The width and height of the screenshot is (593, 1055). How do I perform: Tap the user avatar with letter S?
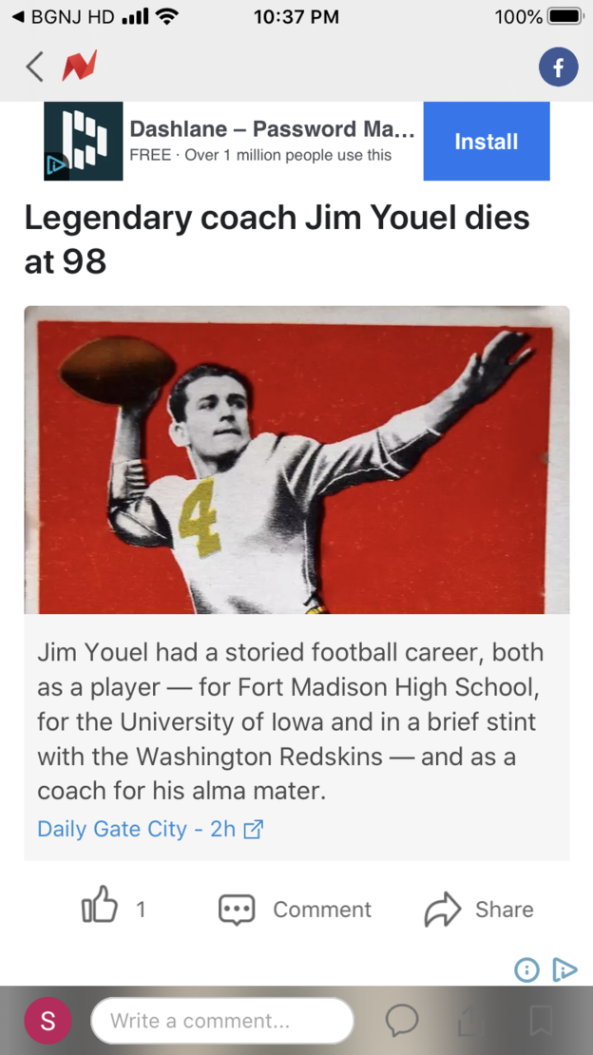tap(48, 1021)
